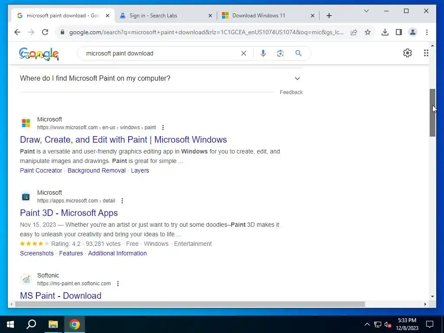Open a new browser tab with plus
Image resolution: width=444 pixels, height=333 pixels.
329,16
